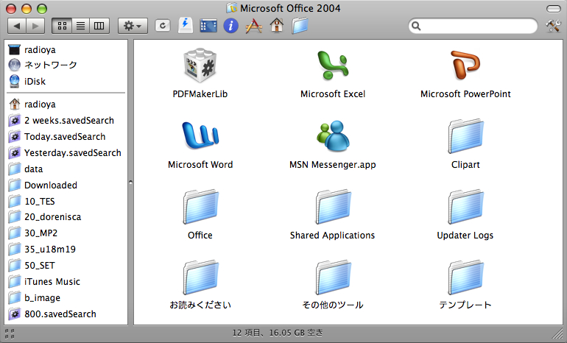This screenshot has width=567, height=343.
Task: Click into the search field
Action: (x=473, y=26)
